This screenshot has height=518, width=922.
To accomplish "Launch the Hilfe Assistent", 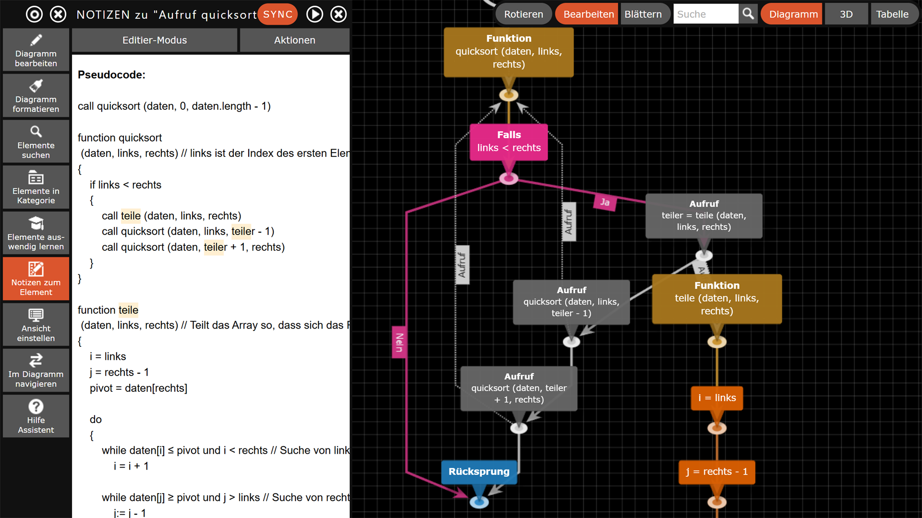I will point(36,416).
